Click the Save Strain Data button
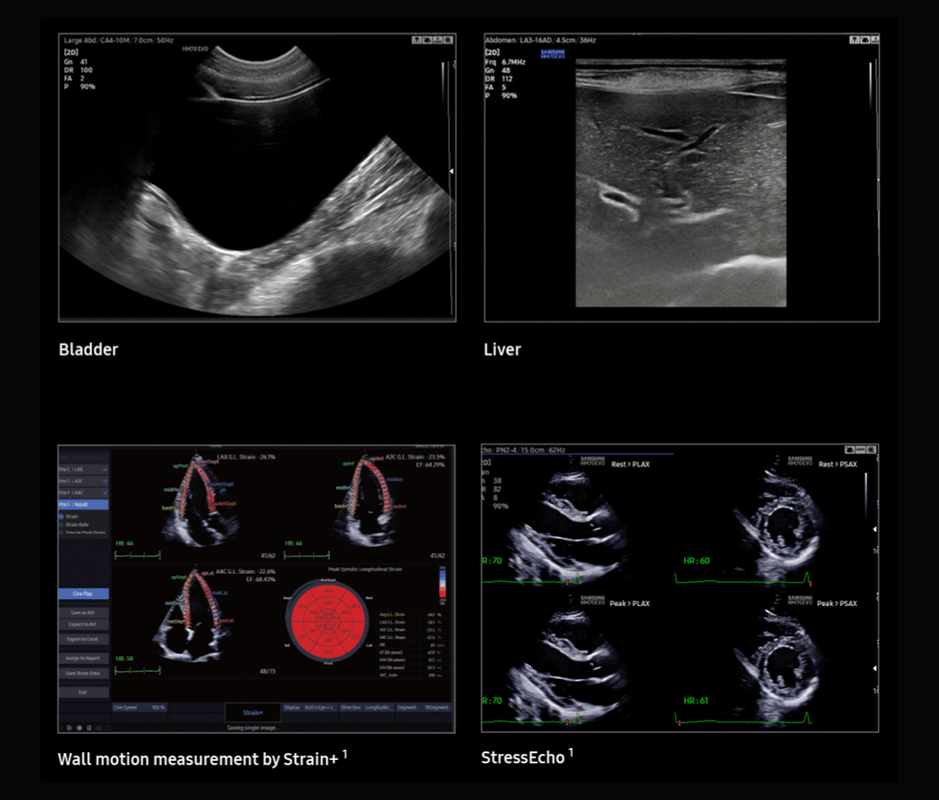This screenshot has width=939, height=800. point(84,673)
